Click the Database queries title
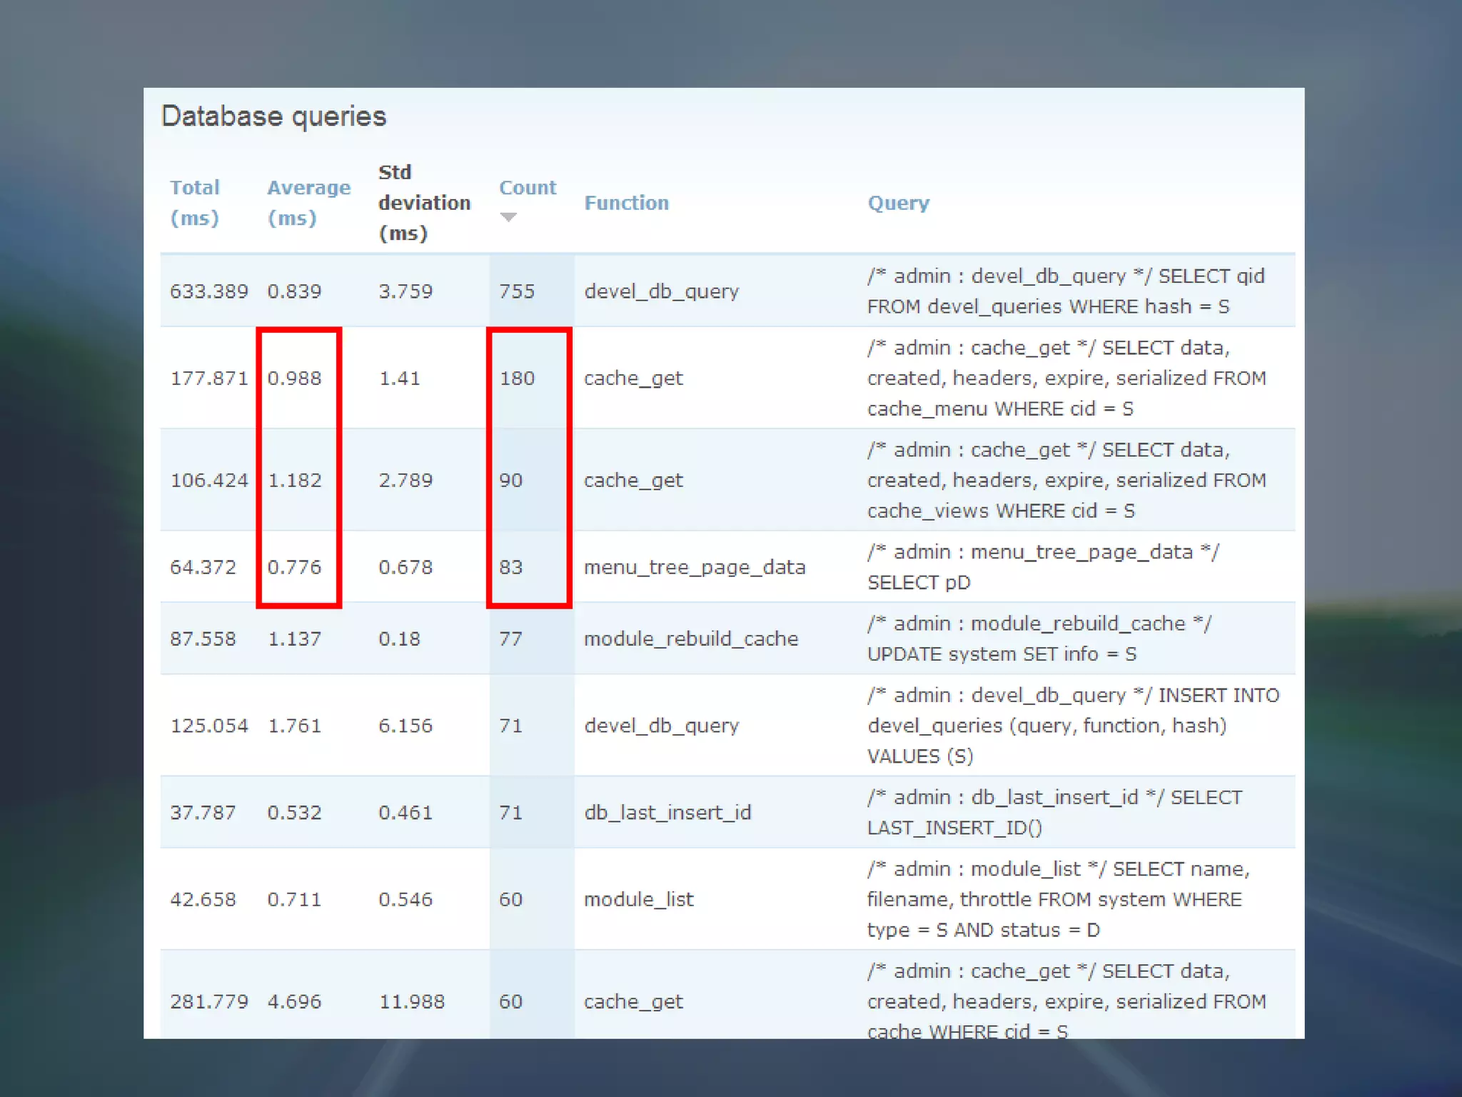 point(273,116)
